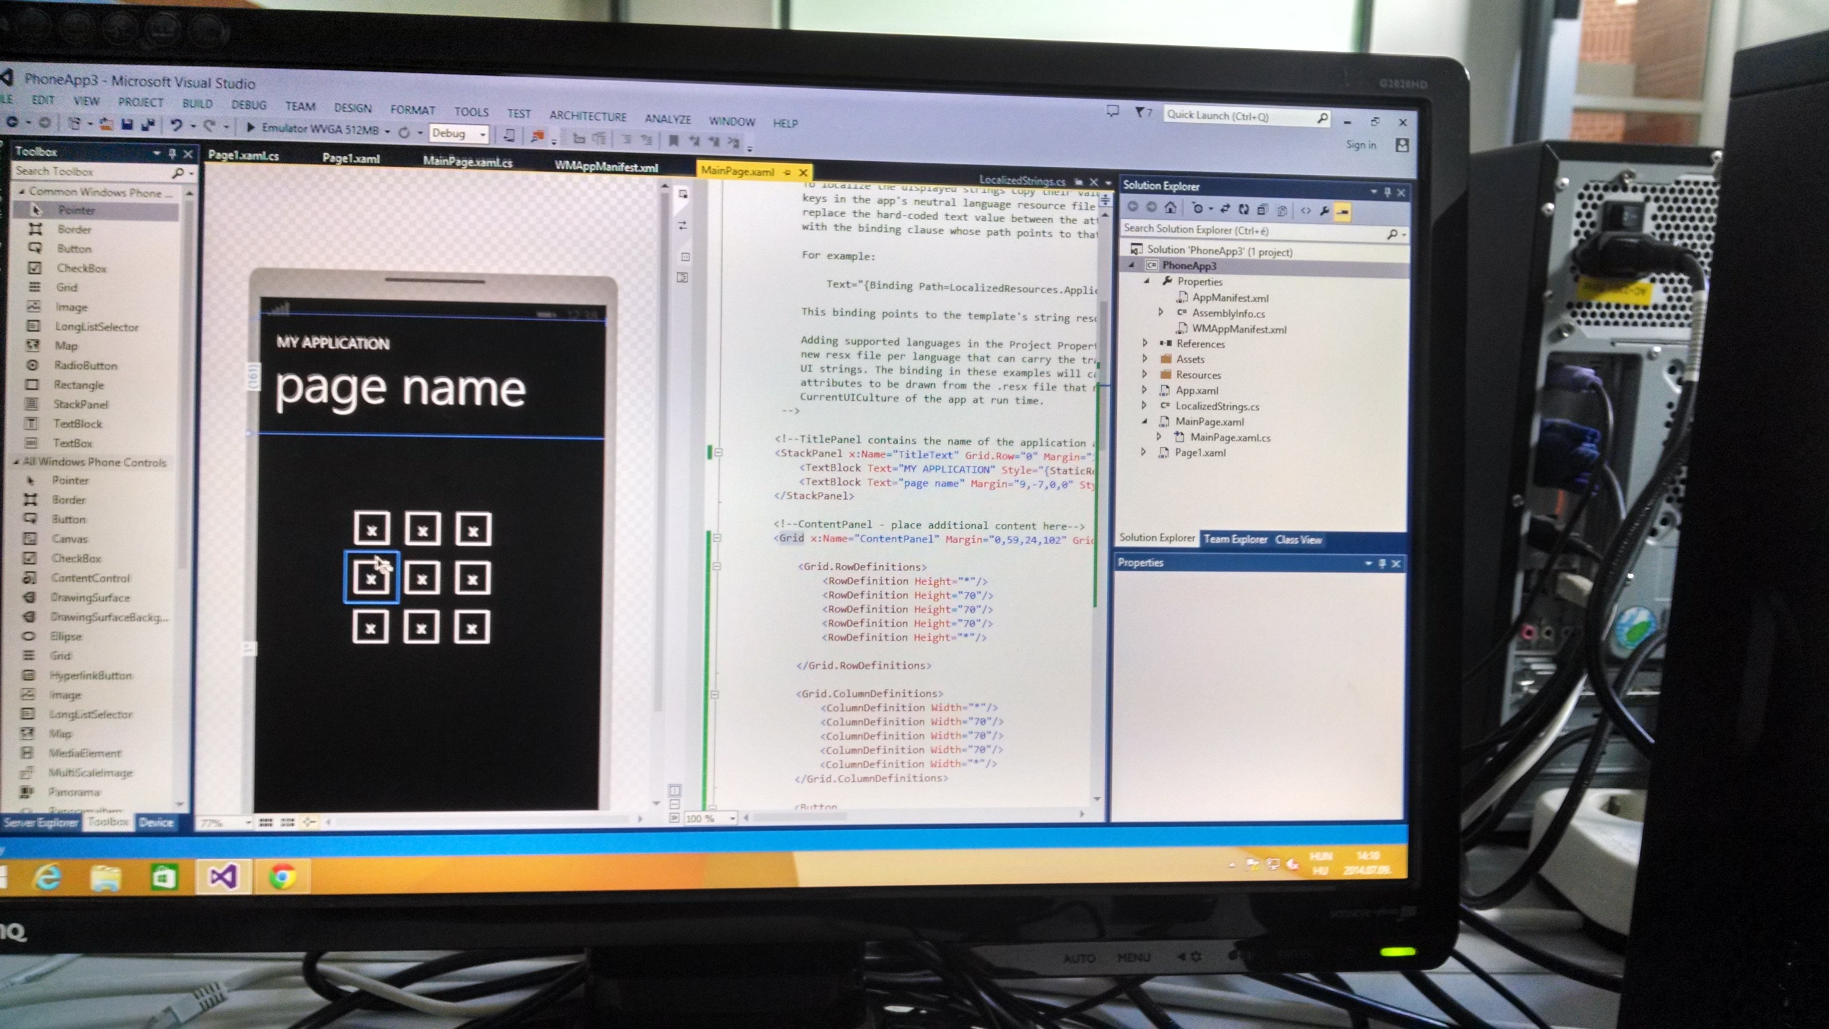Select the LocalizedStrings.cs file in tree
The width and height of the screenshot is (1829, 1029).
point(1217,406)
